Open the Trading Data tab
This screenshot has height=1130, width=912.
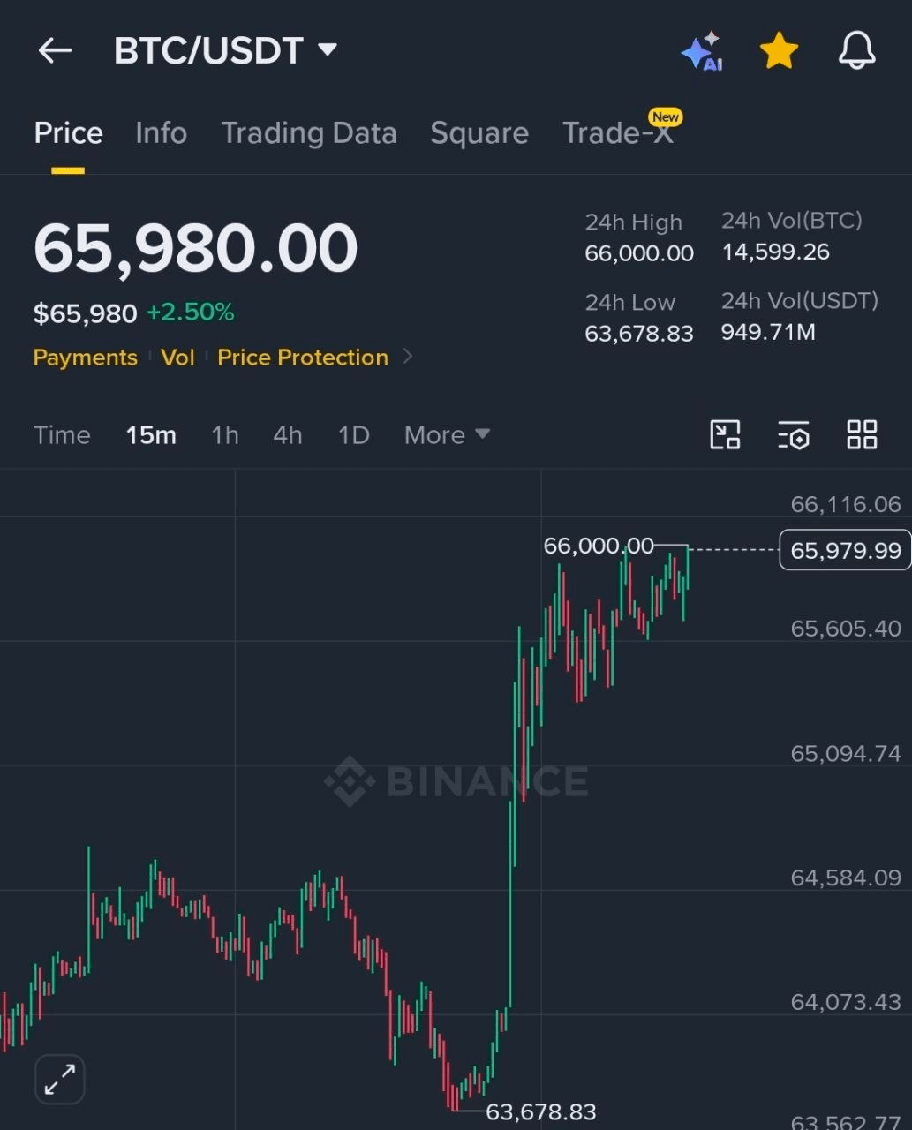(308, 133)
